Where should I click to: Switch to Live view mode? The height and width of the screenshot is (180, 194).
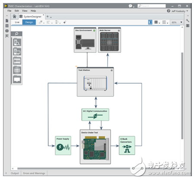[17, 22]
